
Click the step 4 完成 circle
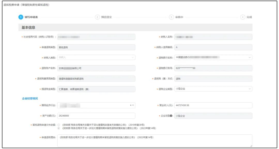[243, 17]
